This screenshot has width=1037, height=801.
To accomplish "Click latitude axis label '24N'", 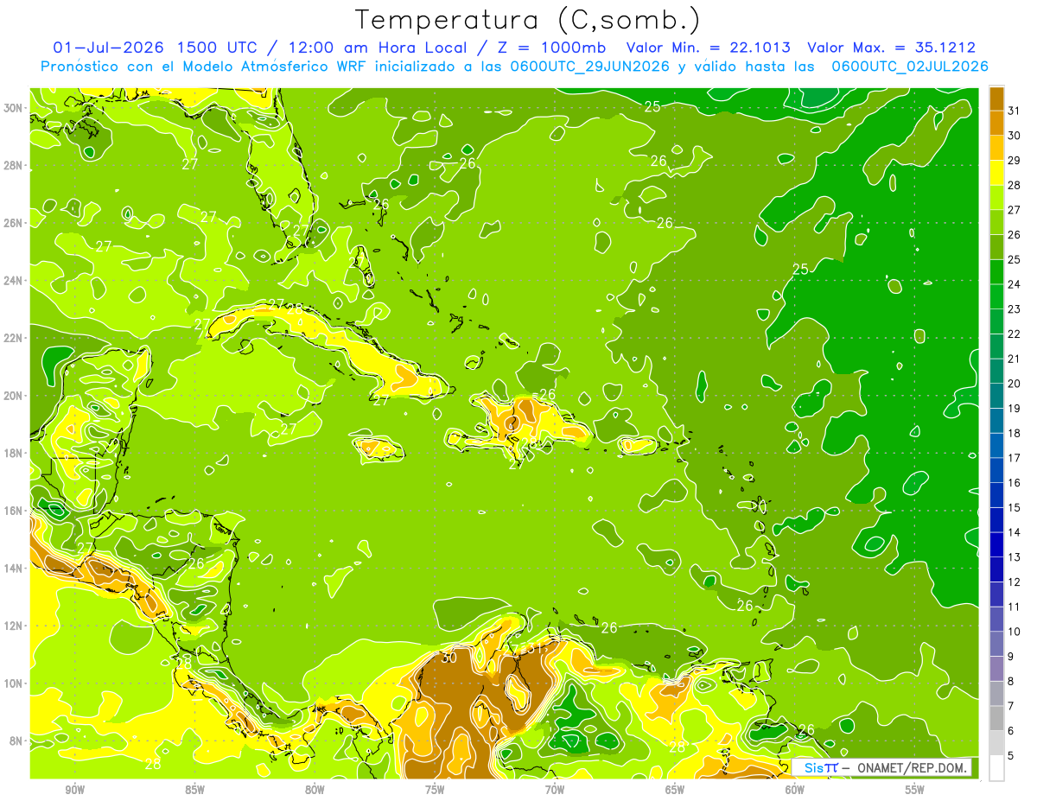I will 13,281.
